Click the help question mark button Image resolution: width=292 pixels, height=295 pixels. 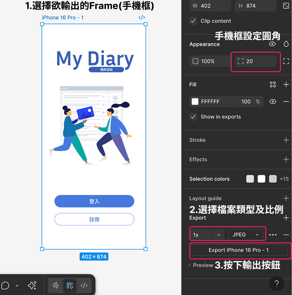(276, 284)
